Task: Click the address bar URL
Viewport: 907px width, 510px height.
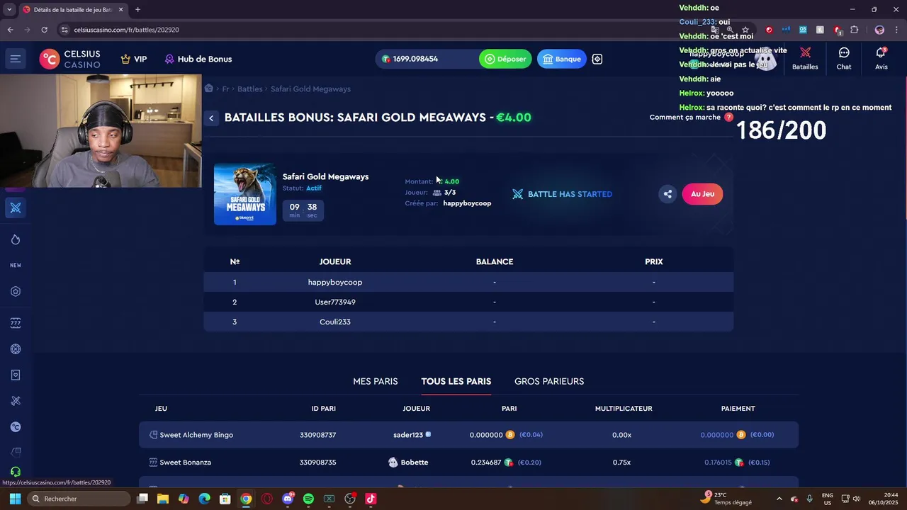Action: [x=126, y=30]
